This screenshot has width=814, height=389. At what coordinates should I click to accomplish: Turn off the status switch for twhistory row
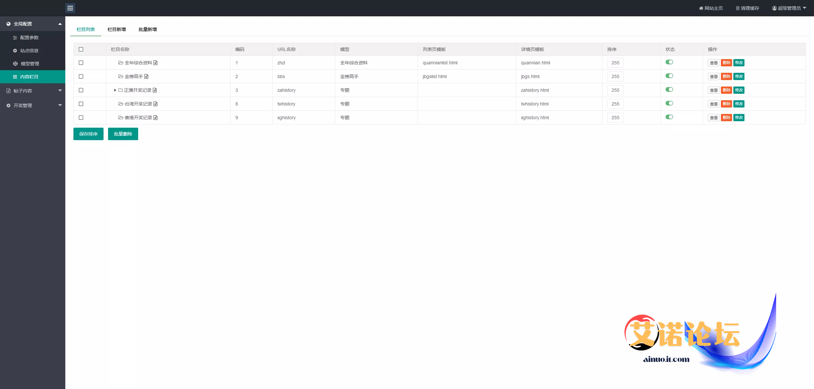click(x=669, y=103)
